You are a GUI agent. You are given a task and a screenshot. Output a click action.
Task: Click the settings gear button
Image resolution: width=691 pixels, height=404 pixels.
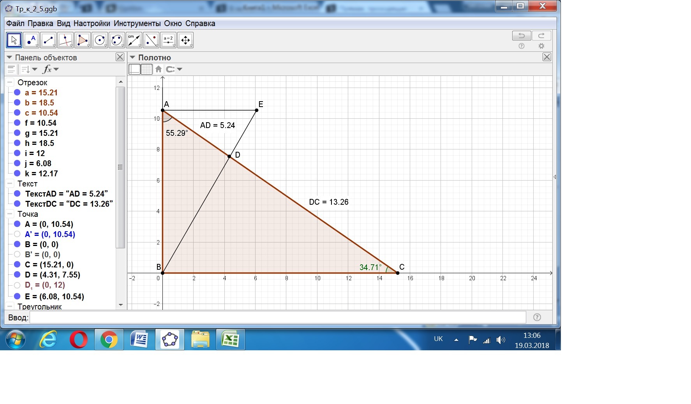tap(541, 46)
